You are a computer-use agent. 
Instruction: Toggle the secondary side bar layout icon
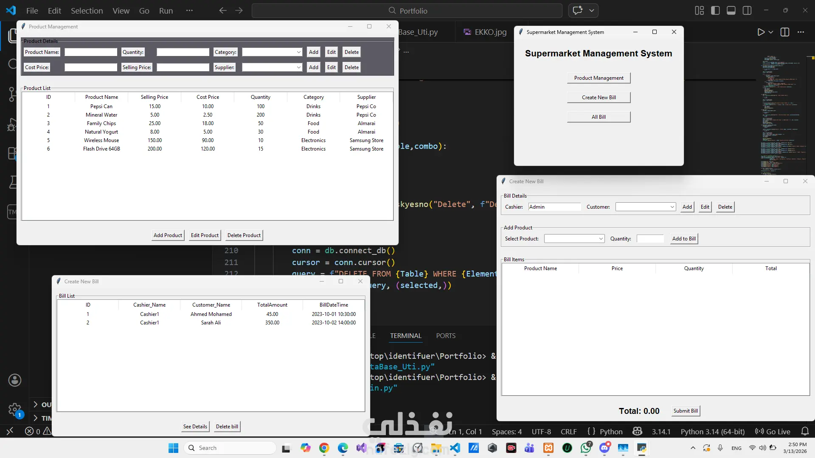(x=747, y=11)
